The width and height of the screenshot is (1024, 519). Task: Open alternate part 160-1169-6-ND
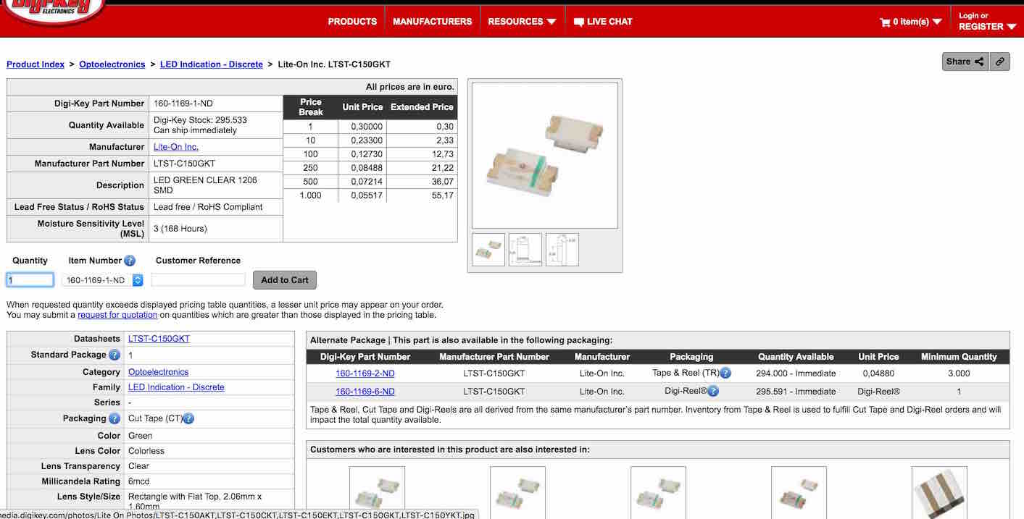pos(365,392)
